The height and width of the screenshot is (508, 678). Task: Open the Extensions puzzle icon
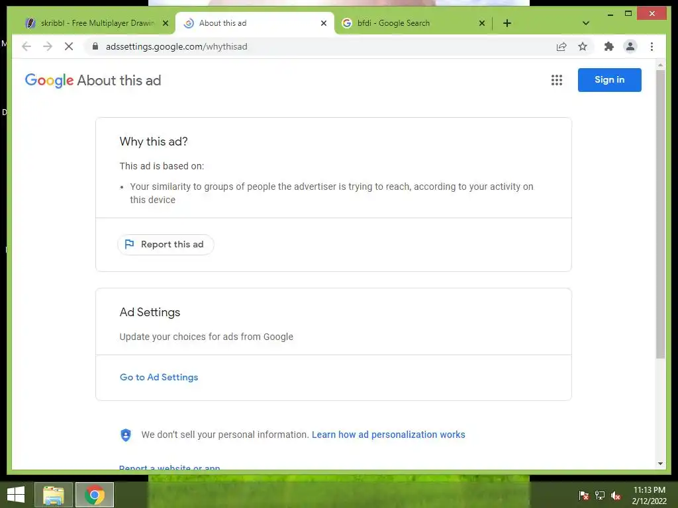(x=609, y=46)
